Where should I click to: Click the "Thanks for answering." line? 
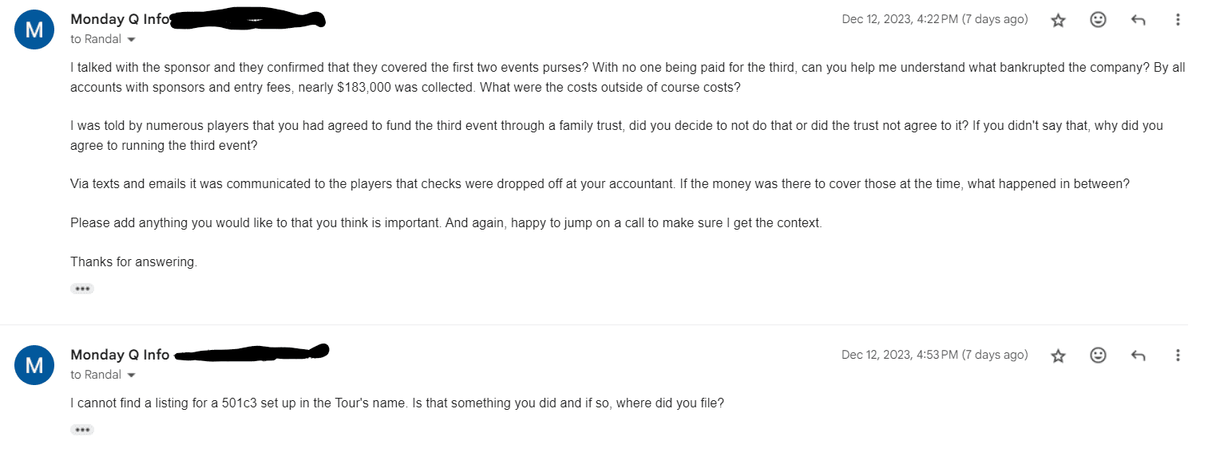(x=133, y=261)
